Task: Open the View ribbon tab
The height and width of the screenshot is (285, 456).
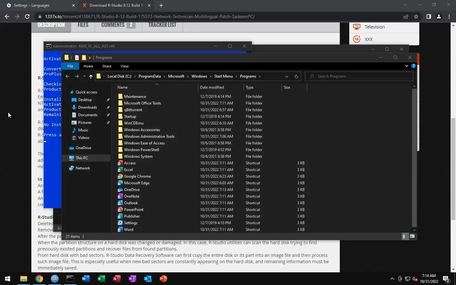Action: 124,66
